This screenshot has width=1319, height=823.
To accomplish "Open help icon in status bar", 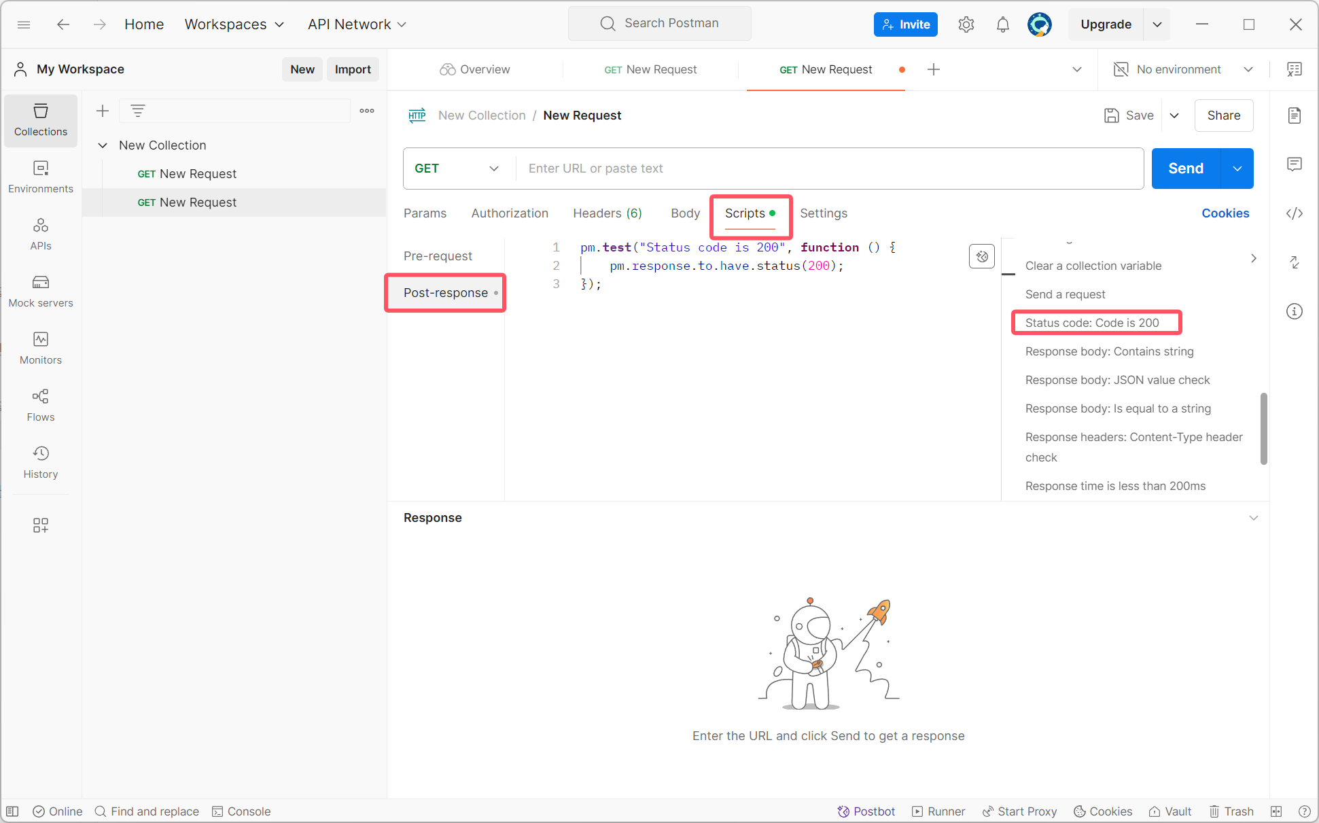I will 1304,811.
